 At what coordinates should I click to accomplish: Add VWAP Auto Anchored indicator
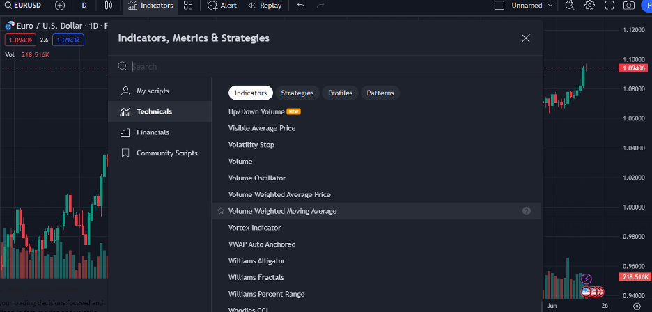click(376, 244)
